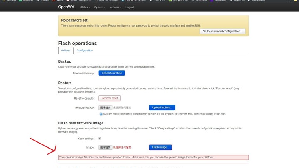Click the Download backup label
Screen dimensions: 299x168
pyautogui.click(x=83, y=73)
